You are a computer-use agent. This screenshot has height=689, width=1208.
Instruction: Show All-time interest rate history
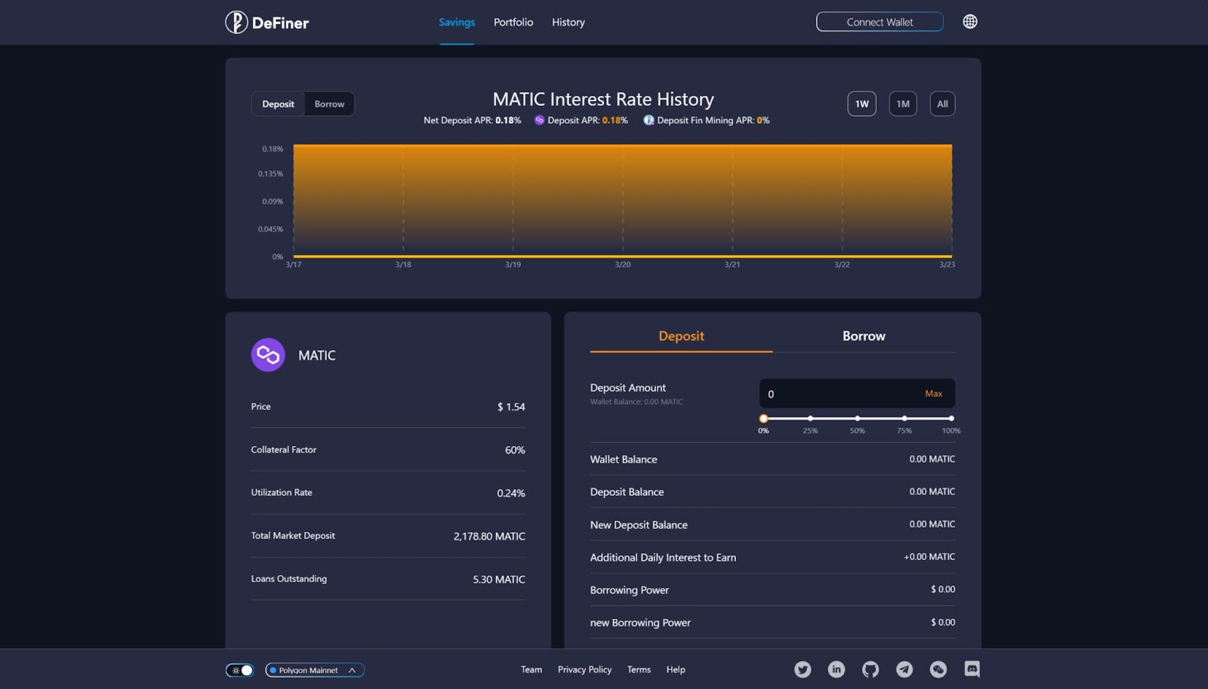942,104
